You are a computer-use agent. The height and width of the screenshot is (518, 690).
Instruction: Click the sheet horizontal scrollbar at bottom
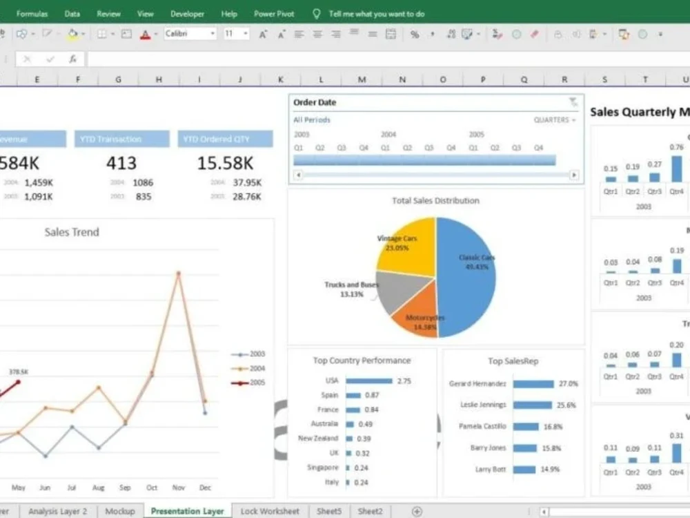tap(619, 512)
